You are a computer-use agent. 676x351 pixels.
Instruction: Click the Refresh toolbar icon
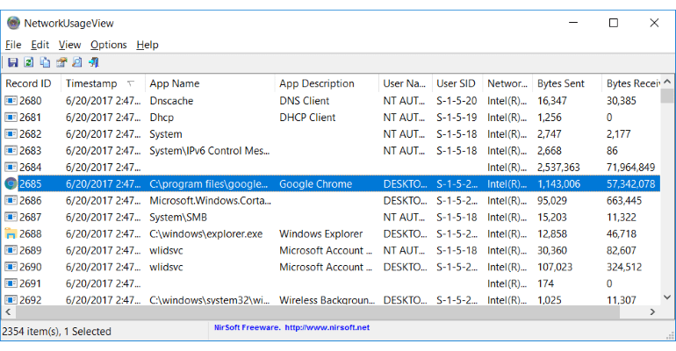[28, 62]
